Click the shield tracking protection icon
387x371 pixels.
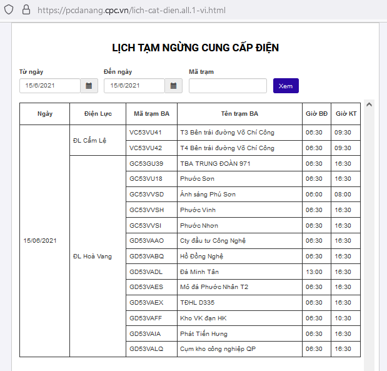[9, 10]
